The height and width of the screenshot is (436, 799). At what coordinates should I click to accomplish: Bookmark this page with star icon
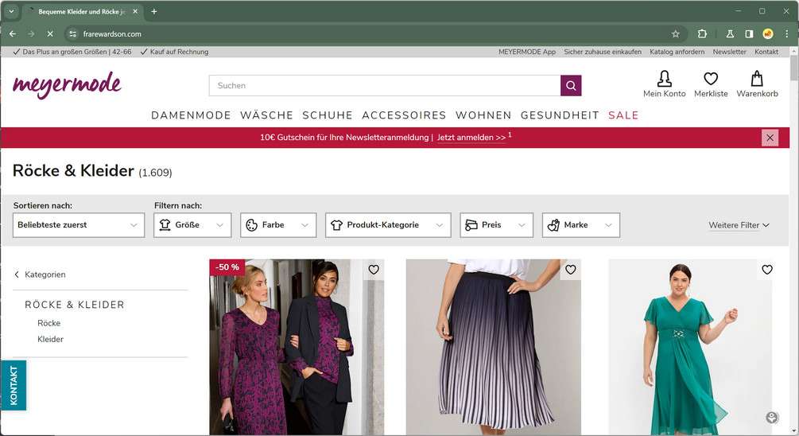coord(676,34)
